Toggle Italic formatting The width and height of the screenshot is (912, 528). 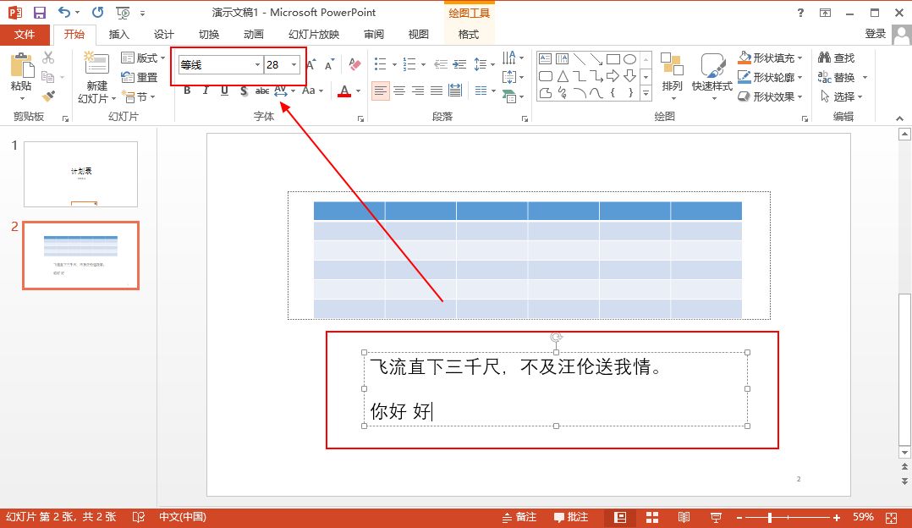pos(206,91)
